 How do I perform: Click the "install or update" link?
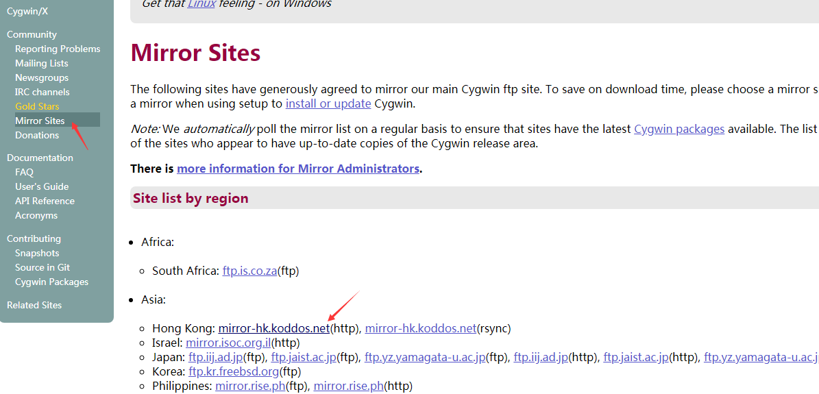[328, 103]
